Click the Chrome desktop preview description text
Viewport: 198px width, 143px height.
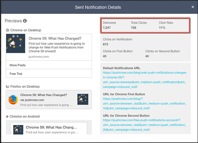click(57, 47)
